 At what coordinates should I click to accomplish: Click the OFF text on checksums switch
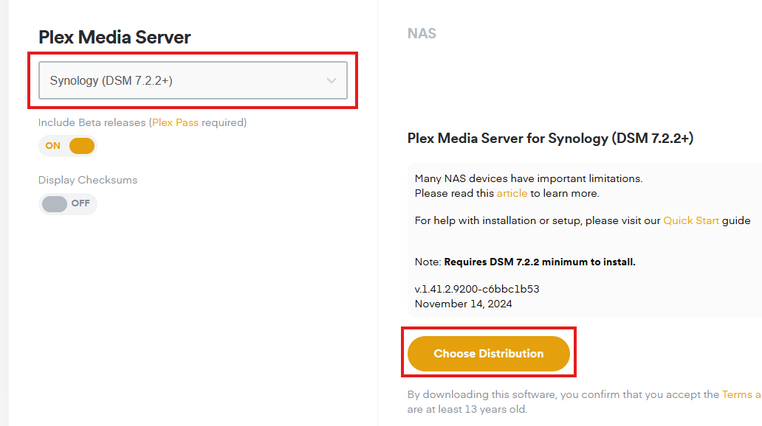click(x=80, y=204)
